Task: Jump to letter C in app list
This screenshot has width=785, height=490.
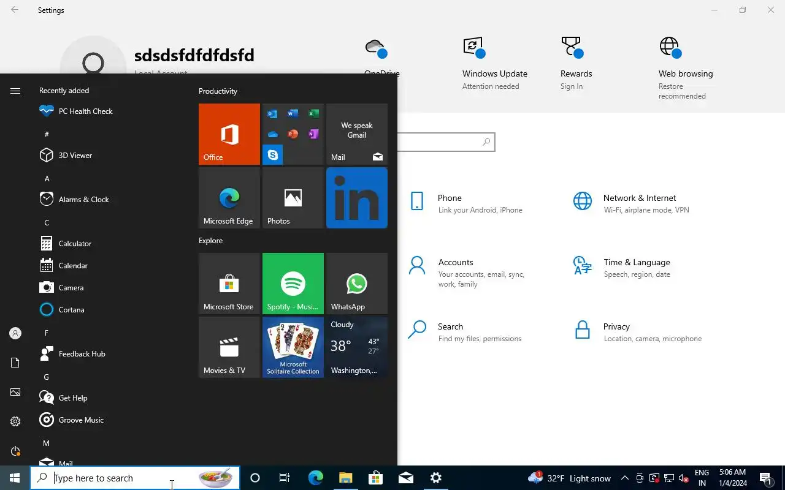Action: coord(47,222)
